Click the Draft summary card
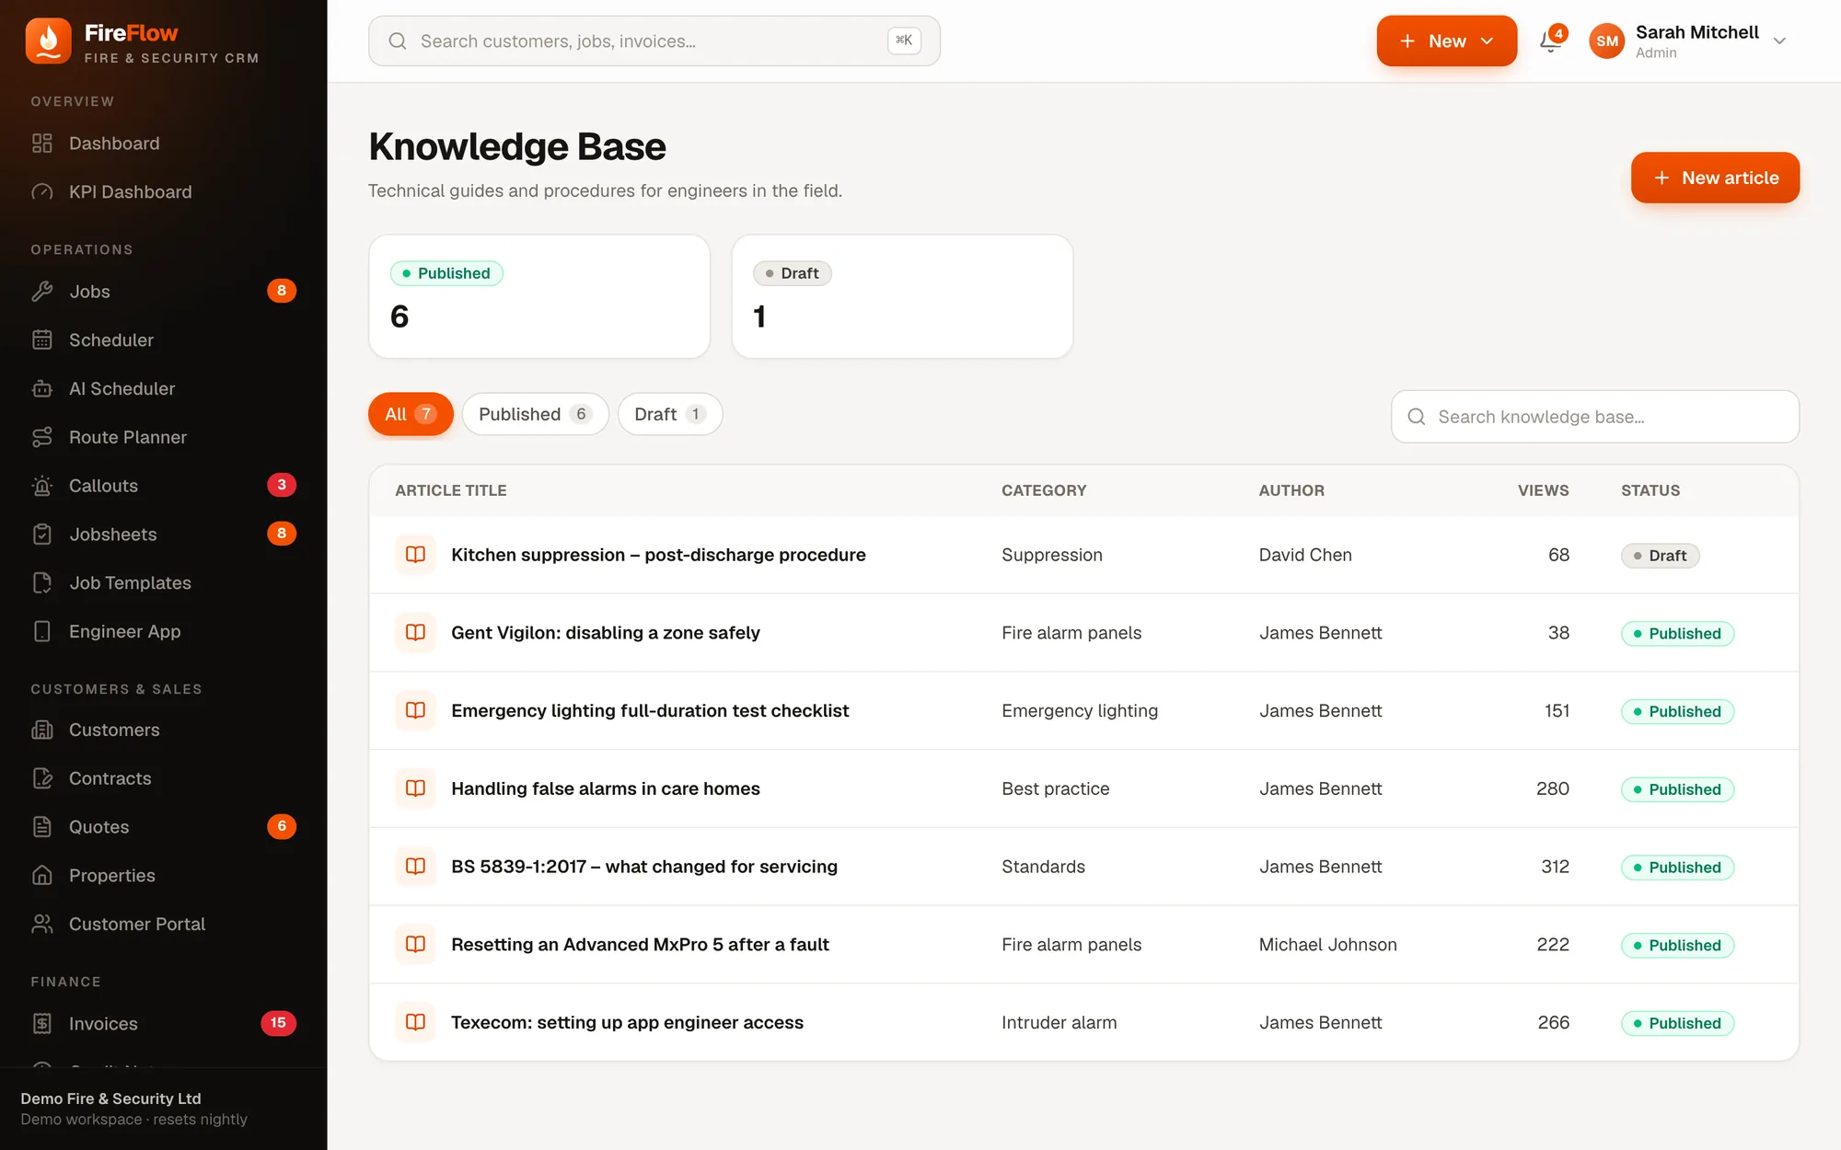The image size is (1841, 1150). pos(902,296)
